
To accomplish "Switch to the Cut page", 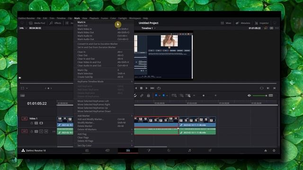I will point(107,151).
